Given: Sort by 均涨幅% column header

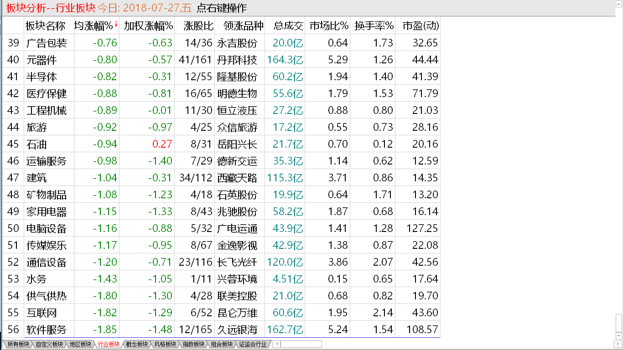Looking at the screenshot, I should tap(96, 26).
